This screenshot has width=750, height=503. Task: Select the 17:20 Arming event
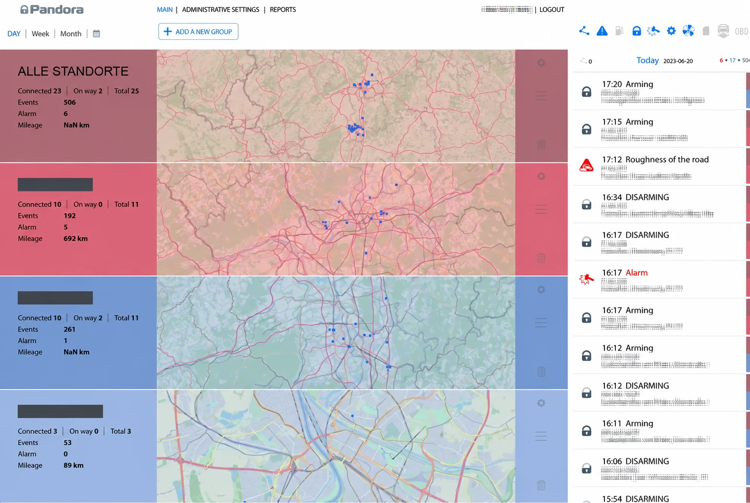tap(659, 91)
